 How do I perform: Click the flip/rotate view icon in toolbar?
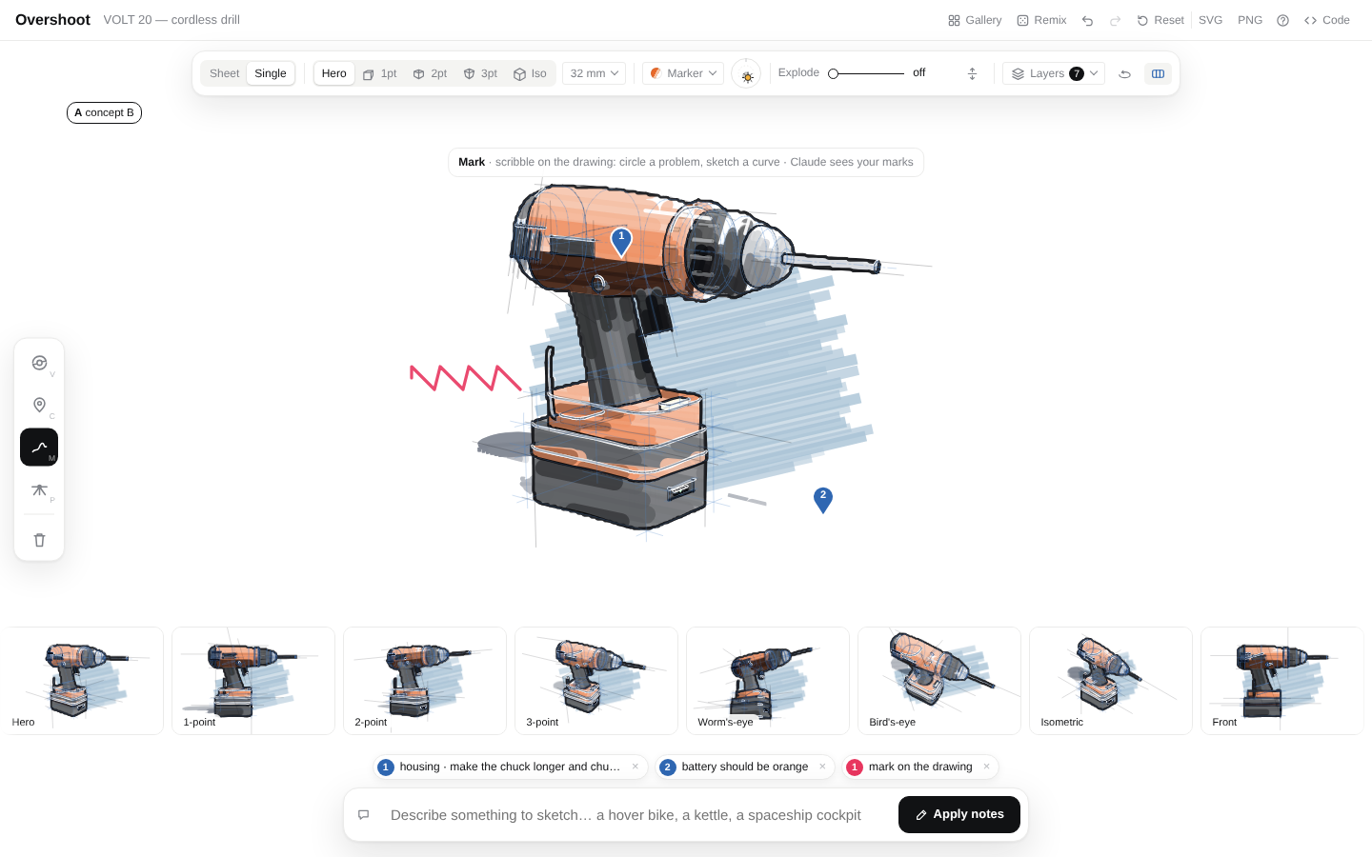(x=1124, y=73)
